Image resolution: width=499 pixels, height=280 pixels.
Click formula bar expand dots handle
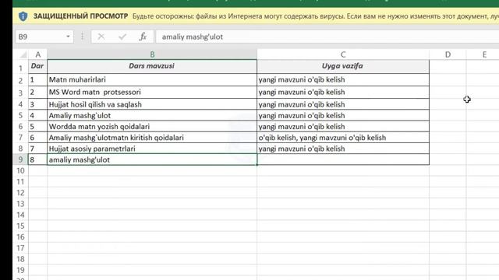click(x=83, y=37)
